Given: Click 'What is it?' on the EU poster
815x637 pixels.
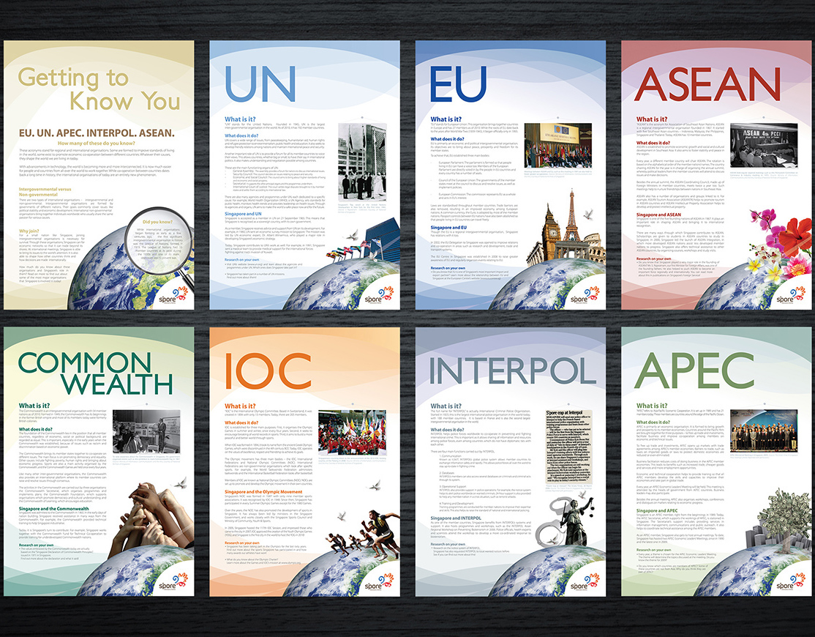Looking at the screenshot, I should (x=446, y=119).
